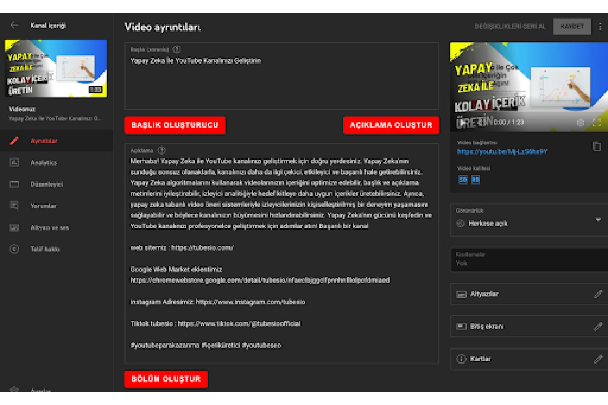
Task: Edit Altyazılar with the pencil icon
Action: tap(598, 294)
